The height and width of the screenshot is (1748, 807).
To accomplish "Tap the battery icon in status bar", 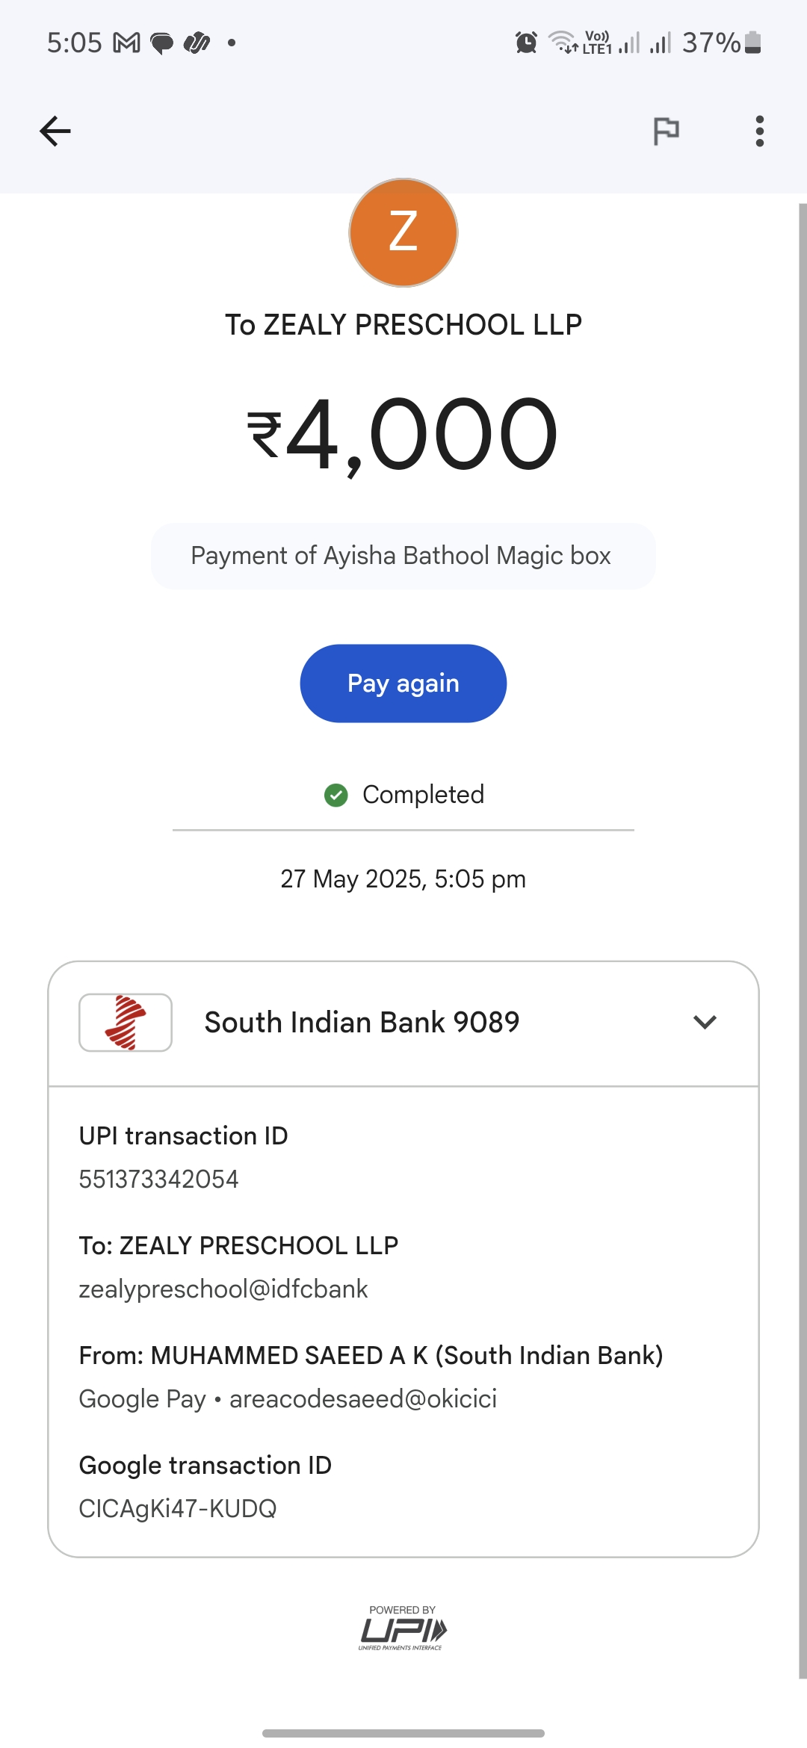I will (x=753, y=43).
